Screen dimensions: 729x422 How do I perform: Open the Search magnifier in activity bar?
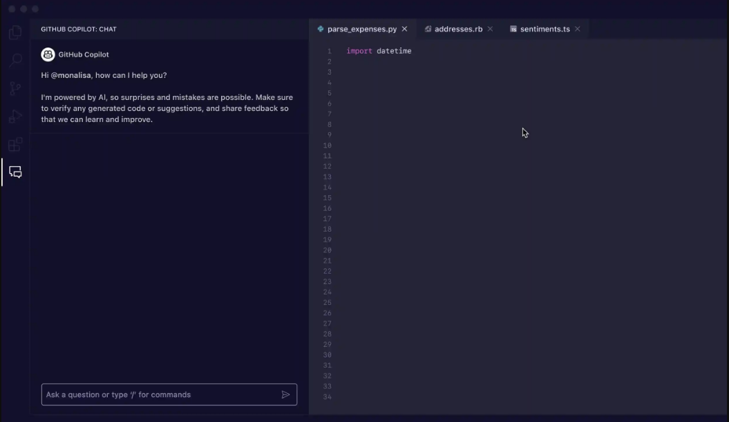(x=15, y=60)
